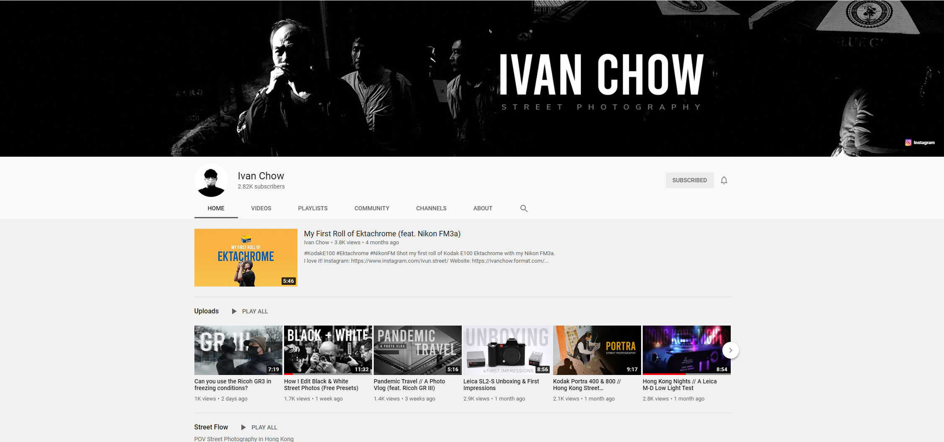The height and width of the screenshot is (442, 944).
Task: Open the Ricoh GR3 freezing conditions thumbnail
Action: [238, 350]
